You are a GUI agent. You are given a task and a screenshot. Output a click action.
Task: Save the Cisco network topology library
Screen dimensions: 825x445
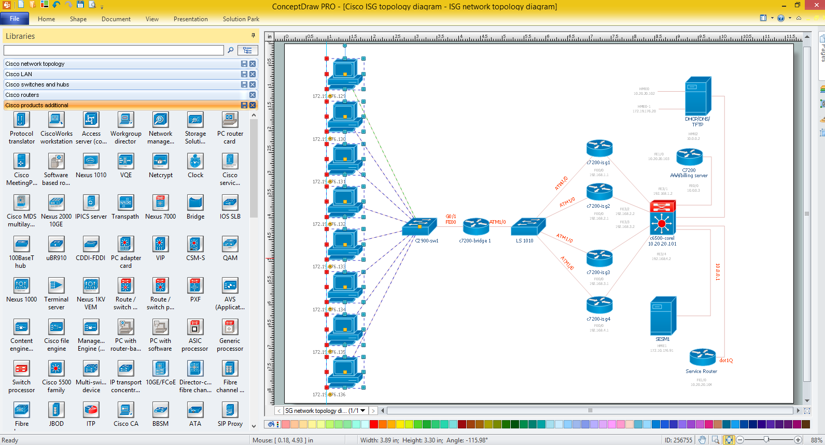click(244, 64)
